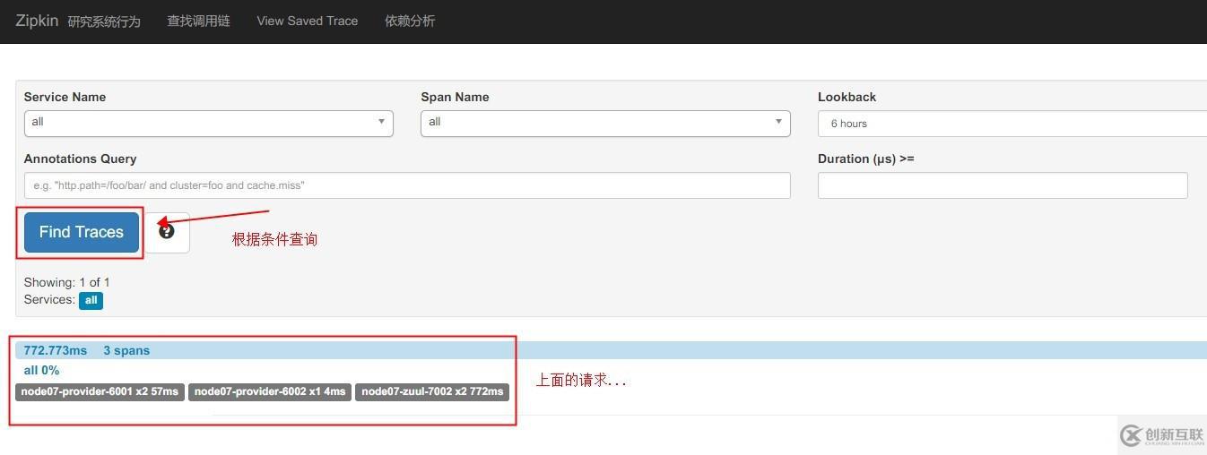The width and height of the screenshot is (1207, 455).
Task: Click the 'Showing: 1 of 1' text
Action: tap(67, 282)
